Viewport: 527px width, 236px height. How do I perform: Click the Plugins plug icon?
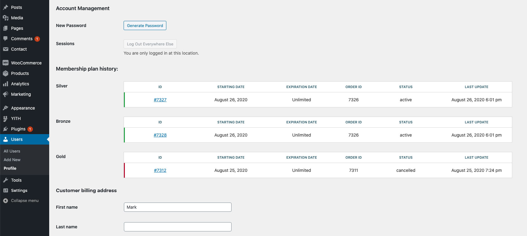click(6, 129)
